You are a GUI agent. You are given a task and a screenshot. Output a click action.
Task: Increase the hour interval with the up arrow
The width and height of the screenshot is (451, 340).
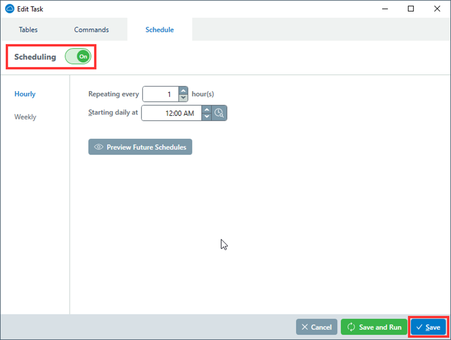[183, 91]
